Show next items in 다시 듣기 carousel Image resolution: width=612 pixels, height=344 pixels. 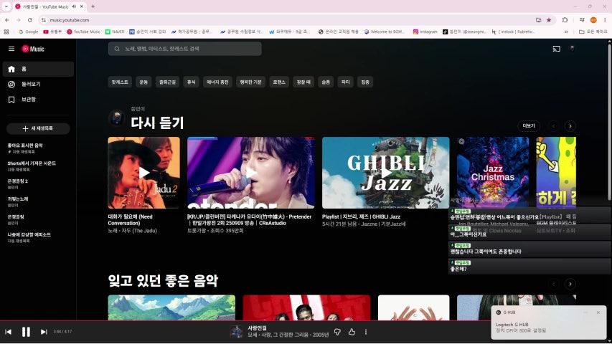click(x=570, y=126)
